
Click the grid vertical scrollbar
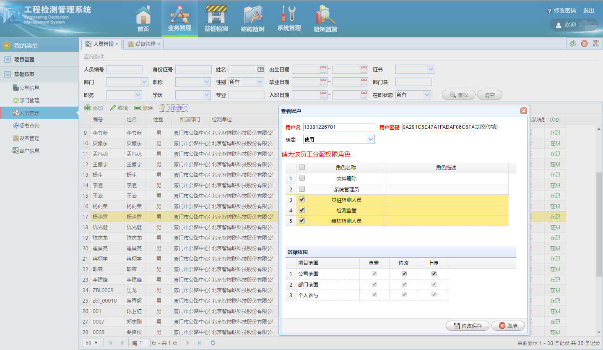tap(599, 225)
